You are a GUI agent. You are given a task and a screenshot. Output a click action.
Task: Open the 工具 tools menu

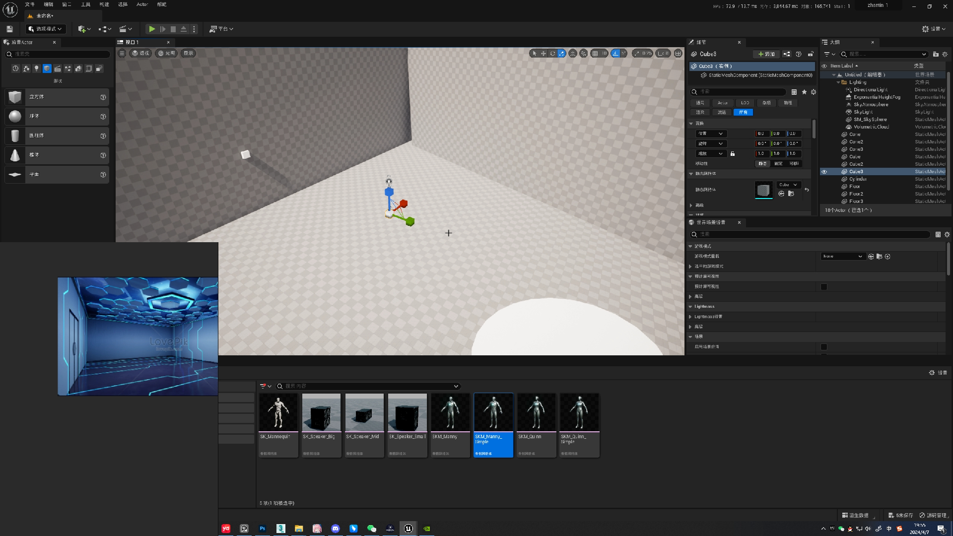click(x=86, y=4)
